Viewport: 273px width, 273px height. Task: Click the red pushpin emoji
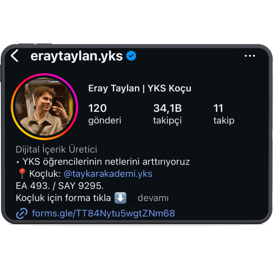coord(22,173)
